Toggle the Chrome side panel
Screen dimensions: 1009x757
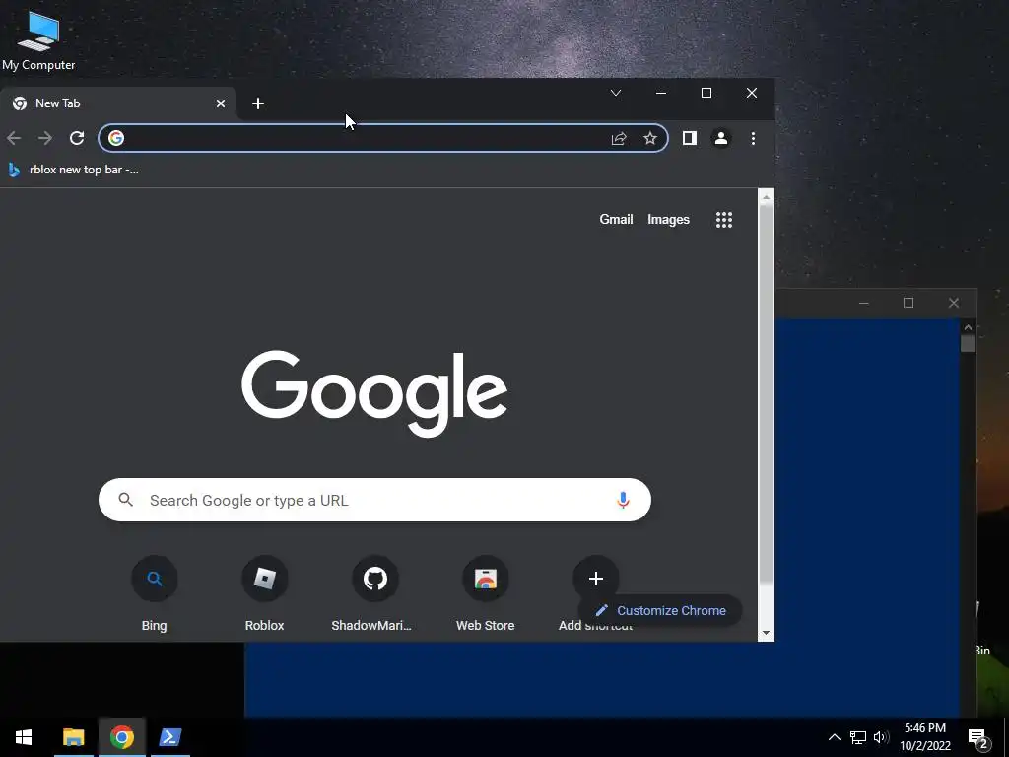point(690,138)
